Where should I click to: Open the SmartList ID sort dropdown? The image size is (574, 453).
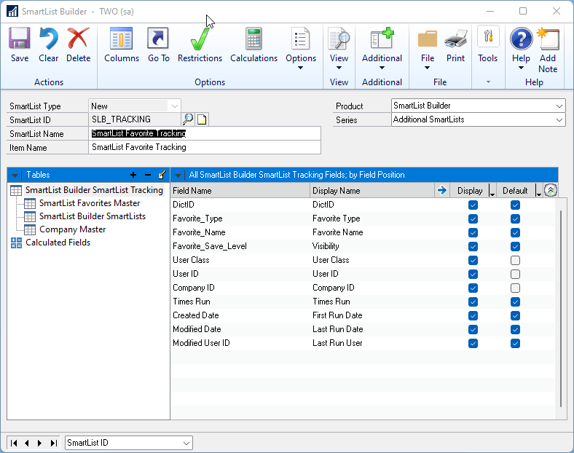pyautogui.click(x=186, y=443)
